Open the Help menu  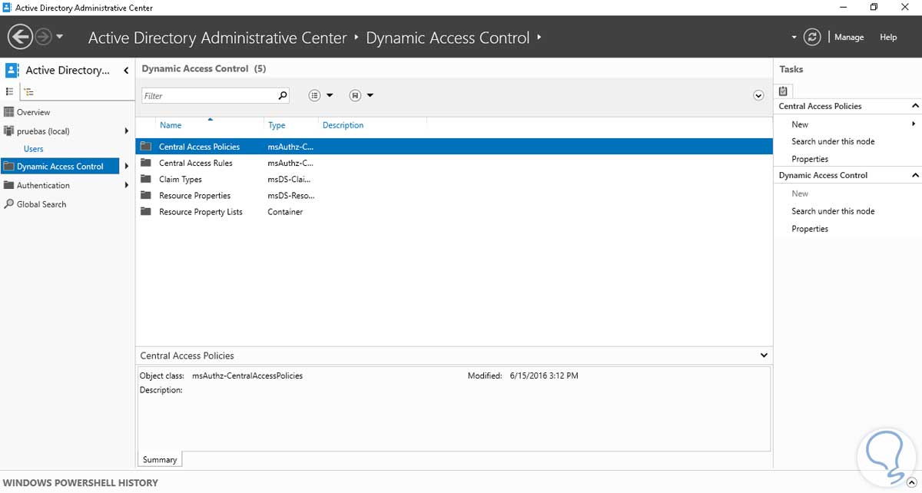(x=888, y=37)
